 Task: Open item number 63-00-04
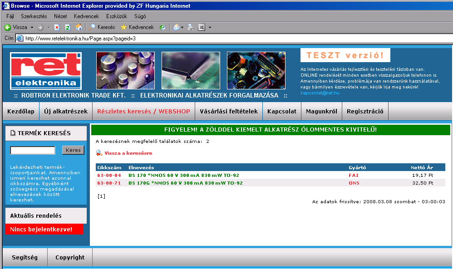tap(109, 175)
